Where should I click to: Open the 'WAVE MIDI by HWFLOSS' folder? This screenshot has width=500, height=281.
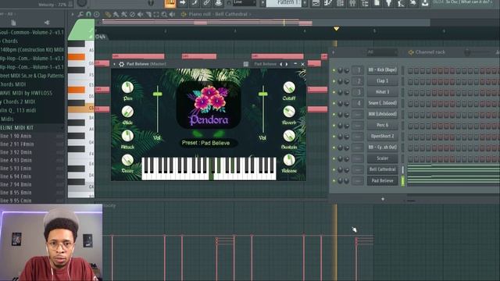point(32,93)
